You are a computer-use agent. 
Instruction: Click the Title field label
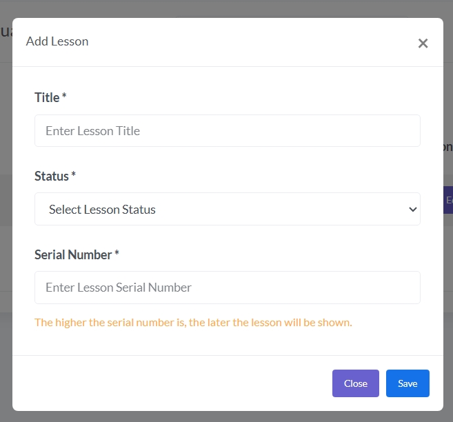pos(47,98)
